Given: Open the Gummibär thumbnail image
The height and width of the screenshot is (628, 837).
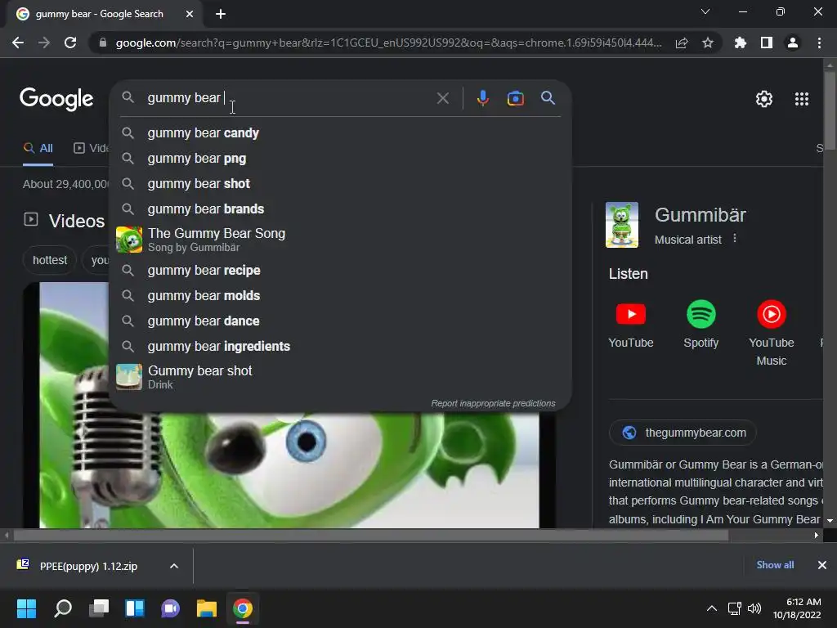Looking at the screenshot, I should (621, 225).
